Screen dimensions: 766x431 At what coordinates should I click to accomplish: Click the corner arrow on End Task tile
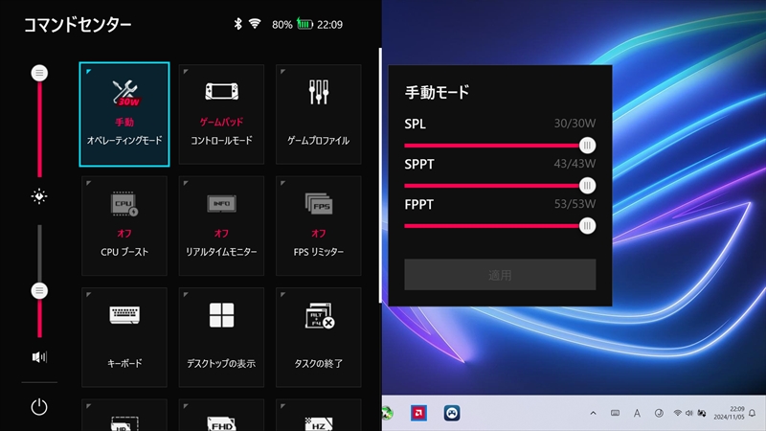(282, 295)
